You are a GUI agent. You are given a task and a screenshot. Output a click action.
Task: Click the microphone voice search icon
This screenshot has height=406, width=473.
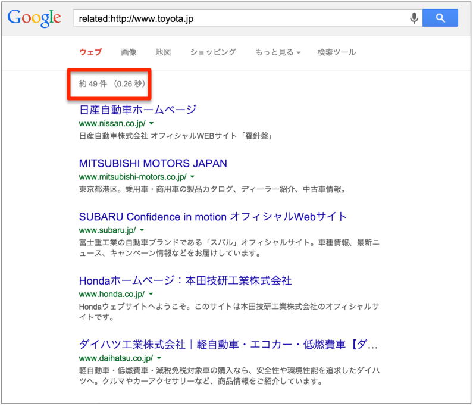coord(414,18)
